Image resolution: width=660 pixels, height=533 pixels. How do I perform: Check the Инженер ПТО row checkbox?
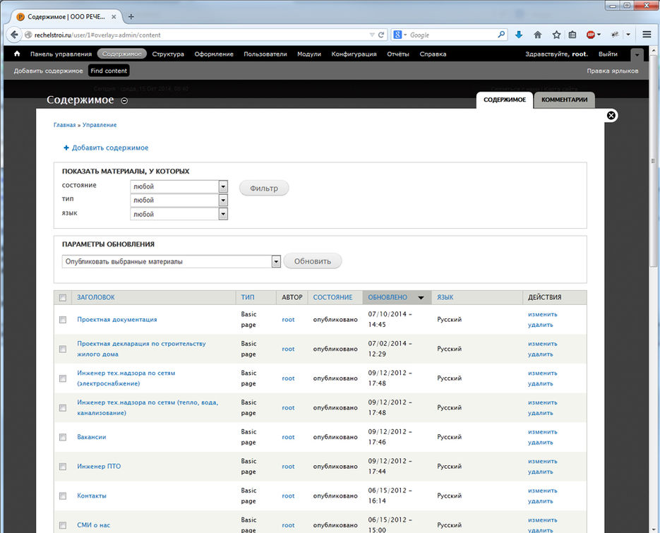tap(63, 467)
